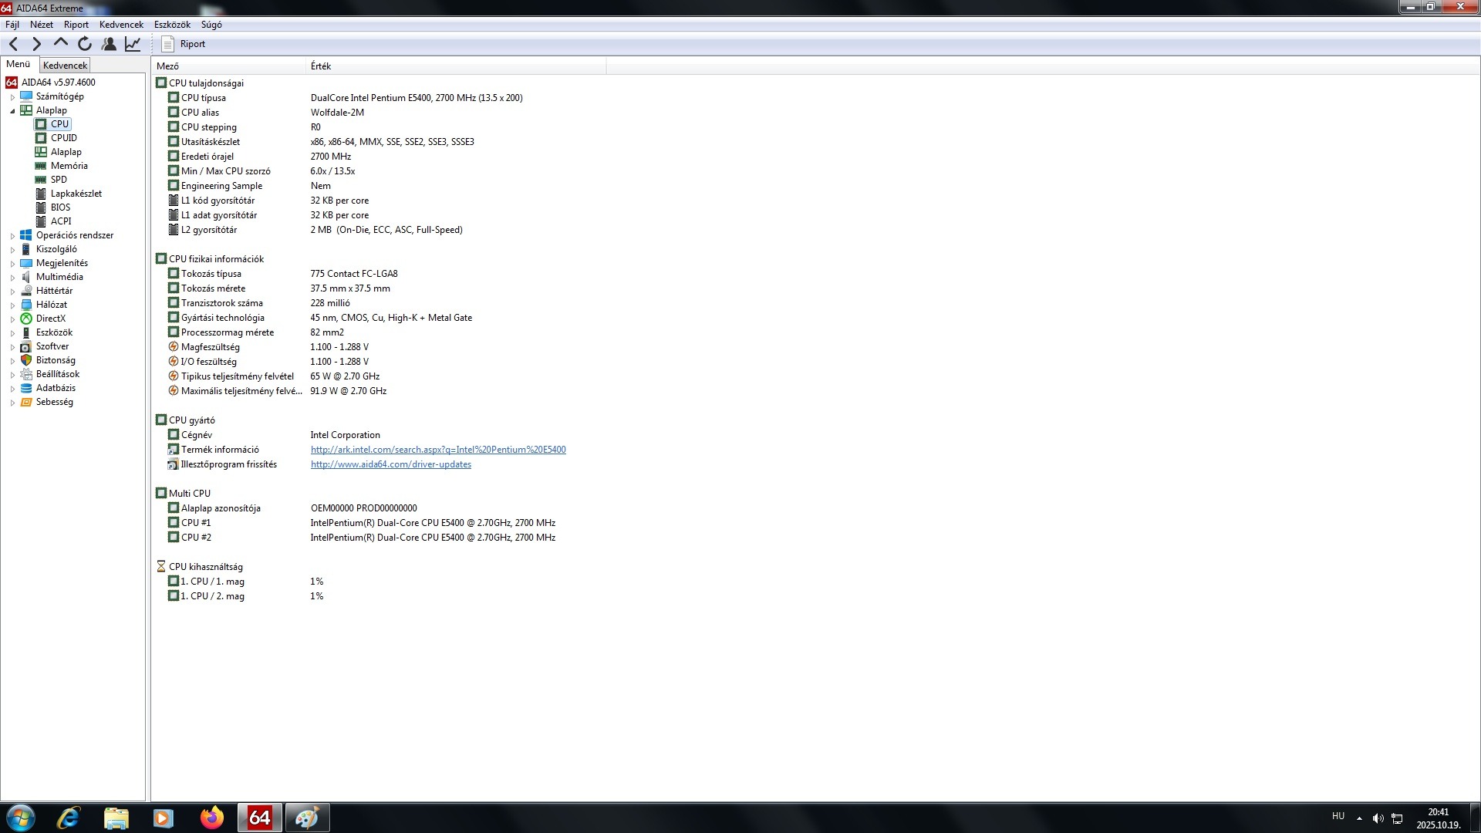
Task: Click the Up level arrow icon
Action: 60,43
